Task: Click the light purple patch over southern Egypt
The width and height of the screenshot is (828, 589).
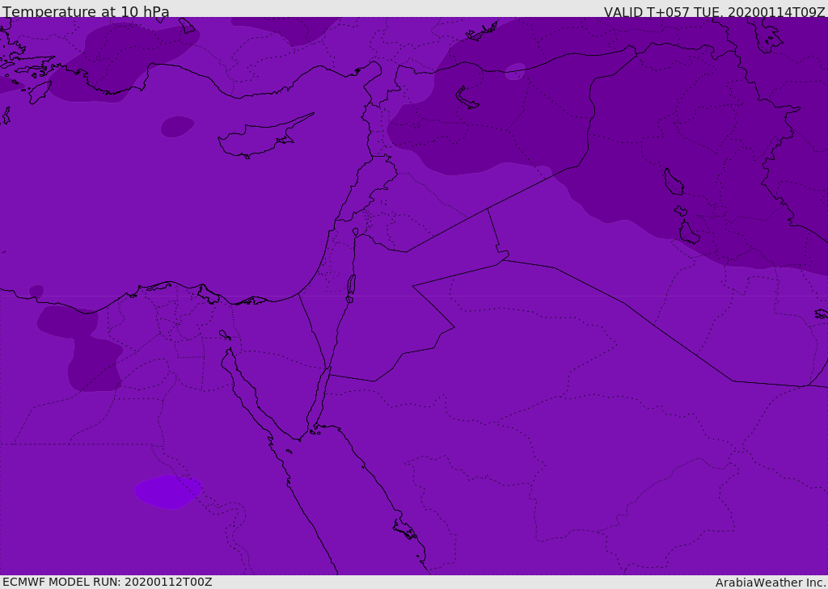Action: click(x=168, y=491)
